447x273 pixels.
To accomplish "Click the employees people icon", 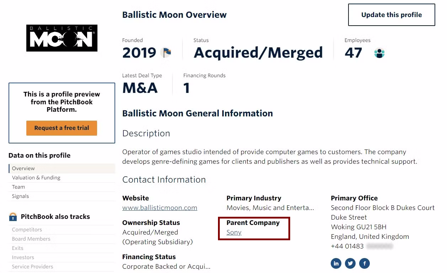I will [x=379, y=53].
